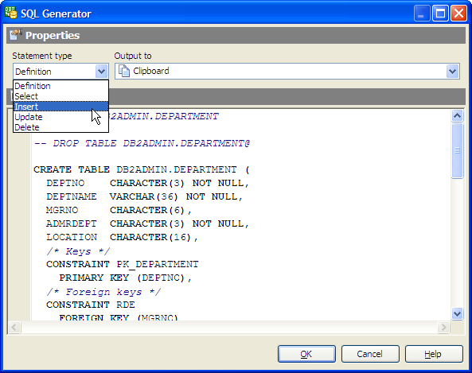Click the SQL Generator DB2 title bar icon
Screen dimensions: 472x373
(x=11, y=13)
